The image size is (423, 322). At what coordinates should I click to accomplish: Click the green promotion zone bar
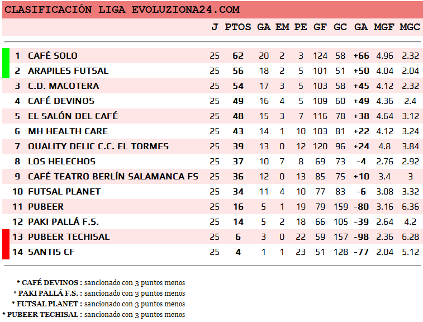pyautogui.click(x=6, y=63)
